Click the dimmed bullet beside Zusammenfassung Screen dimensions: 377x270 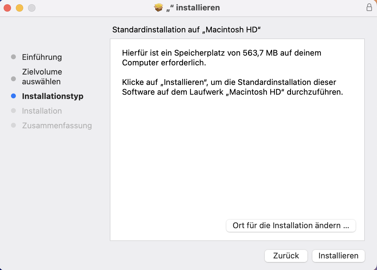point(13,126)
